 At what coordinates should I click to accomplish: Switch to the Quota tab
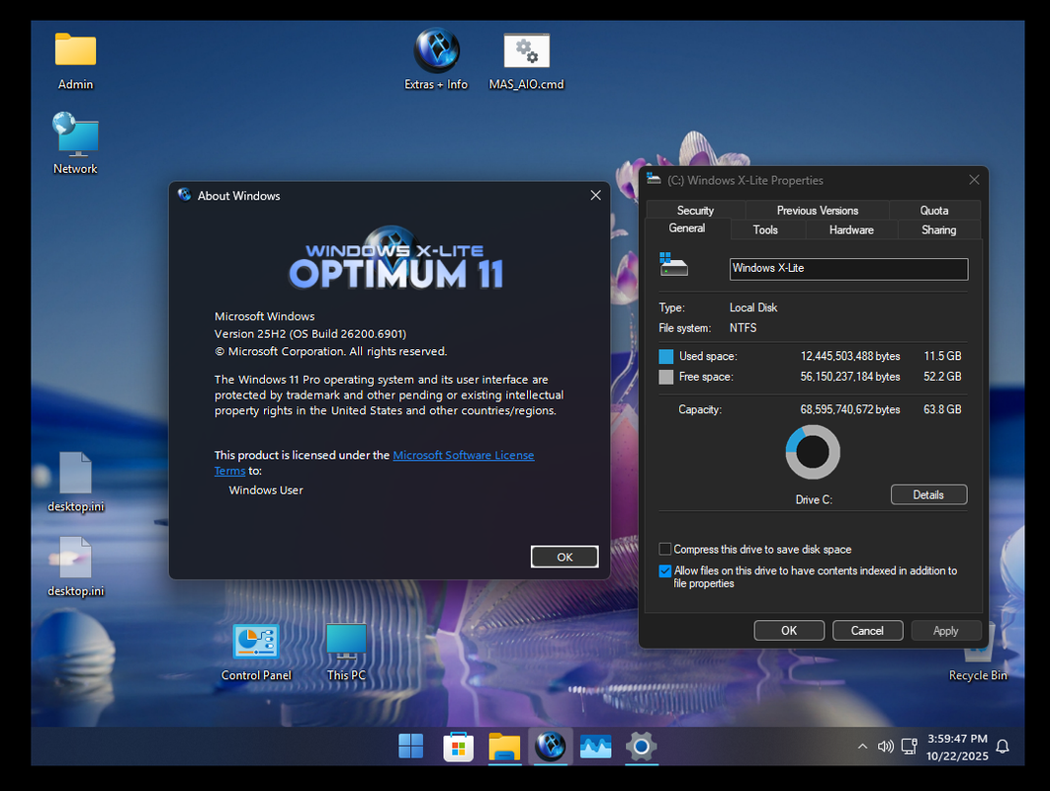click(934, 211)
